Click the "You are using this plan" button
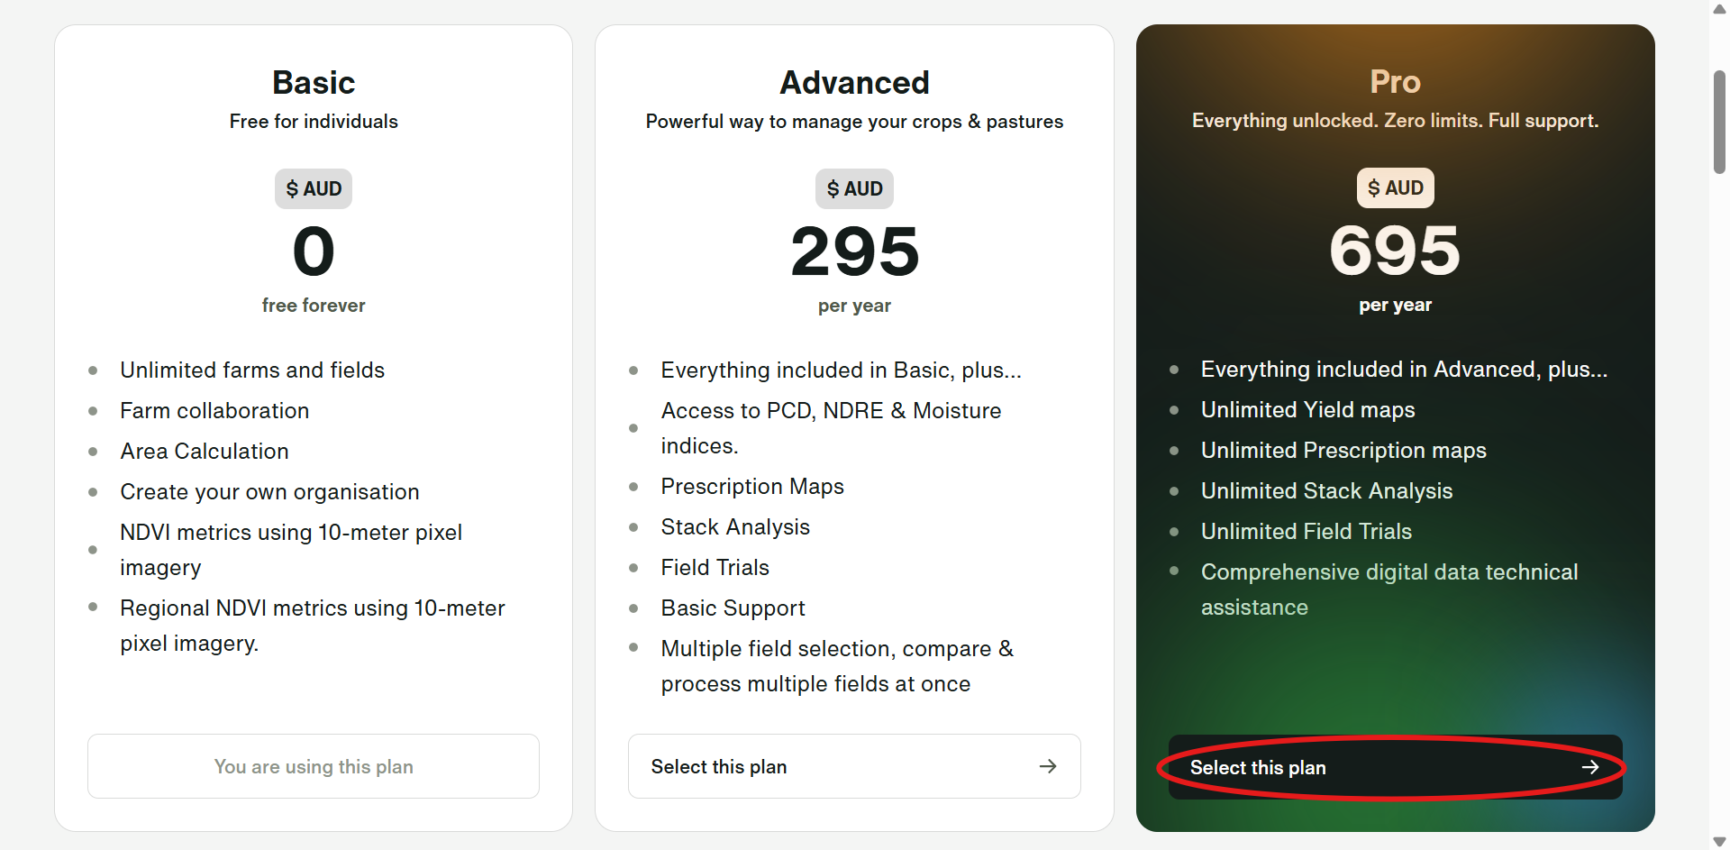1730x850 pixels. tap(314, 766)
